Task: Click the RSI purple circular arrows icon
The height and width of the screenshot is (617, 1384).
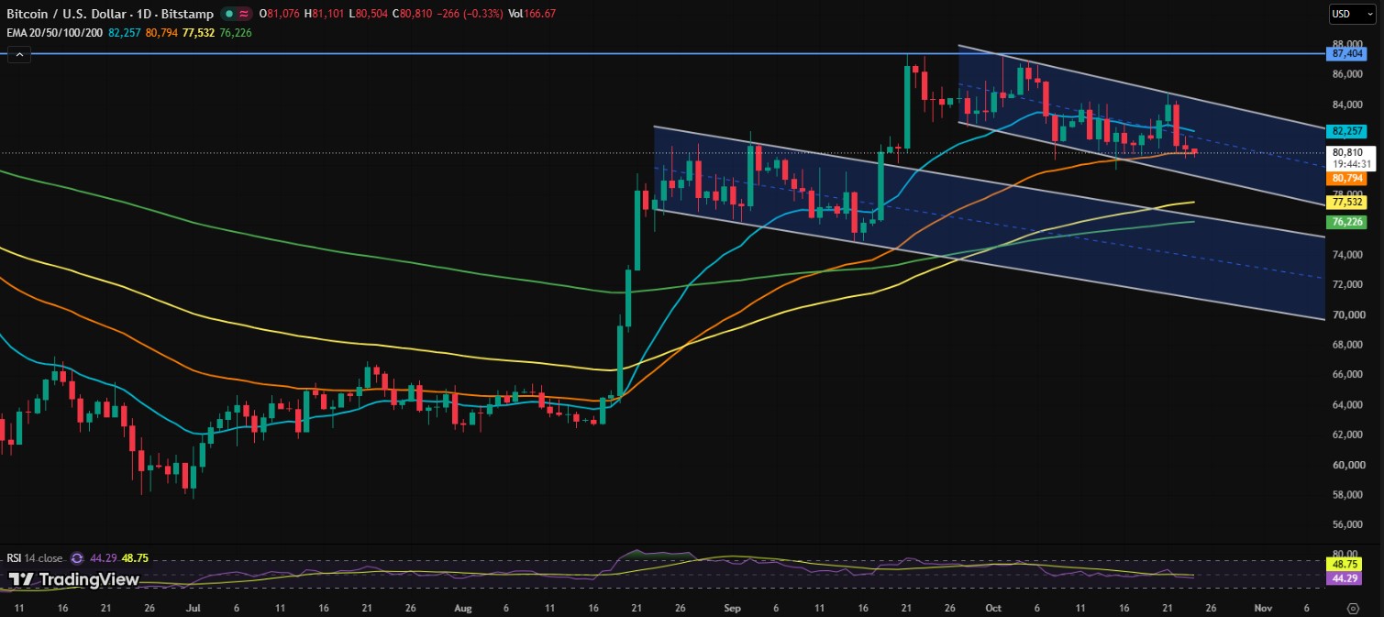Action: click(x=77, y=557)
